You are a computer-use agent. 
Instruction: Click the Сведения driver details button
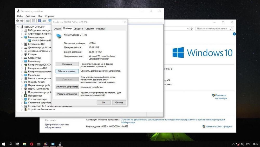[67, 64]
